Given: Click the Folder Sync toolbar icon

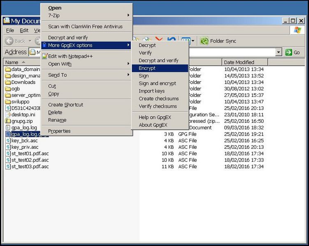Looking at the screenshot, I should (x=204, y=41).
